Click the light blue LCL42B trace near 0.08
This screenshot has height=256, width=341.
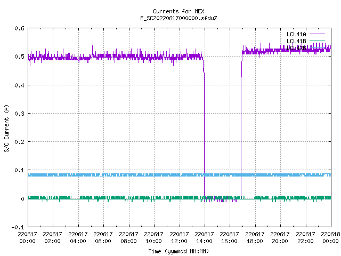click(180, 175)
